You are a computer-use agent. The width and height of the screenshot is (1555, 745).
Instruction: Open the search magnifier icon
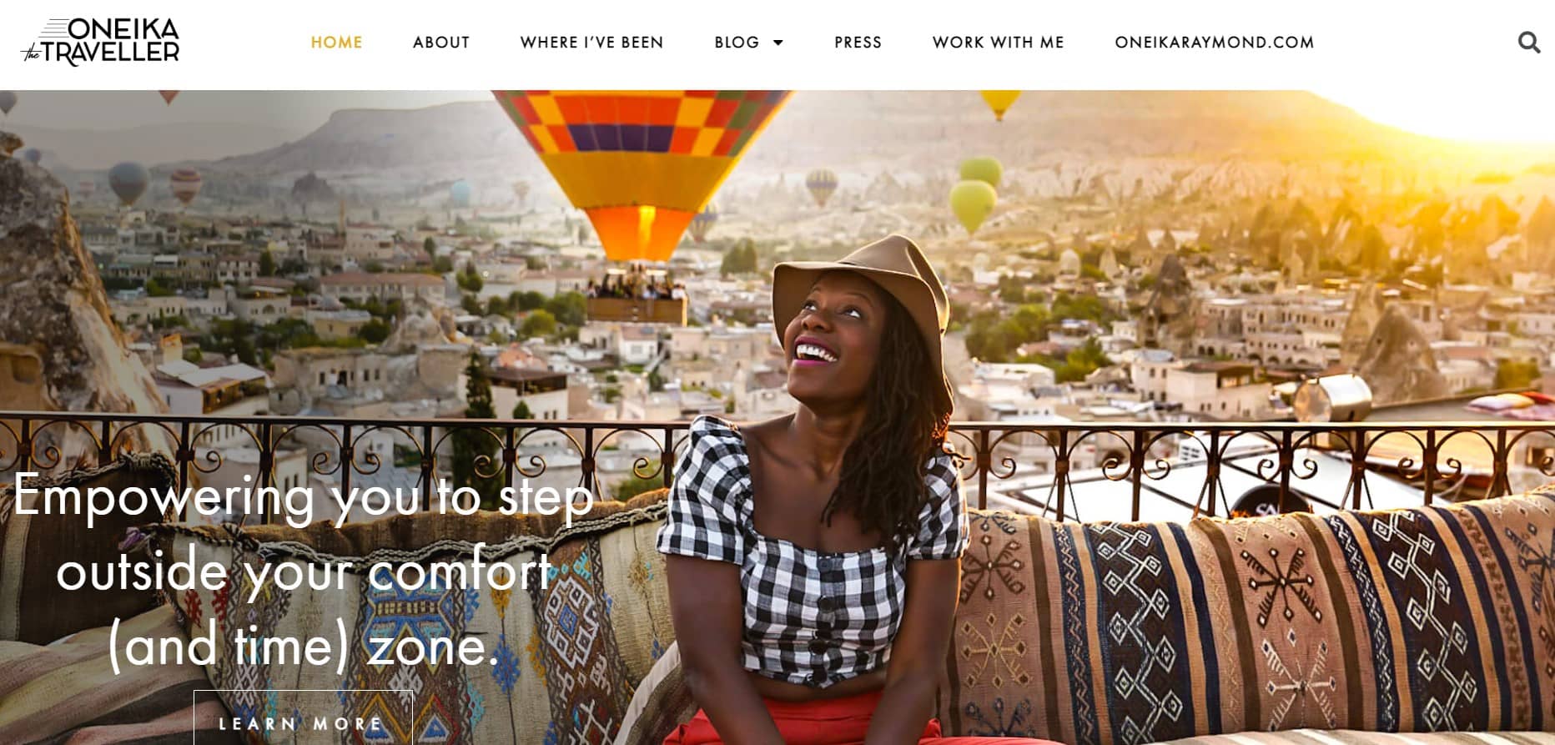(1528, 42)
